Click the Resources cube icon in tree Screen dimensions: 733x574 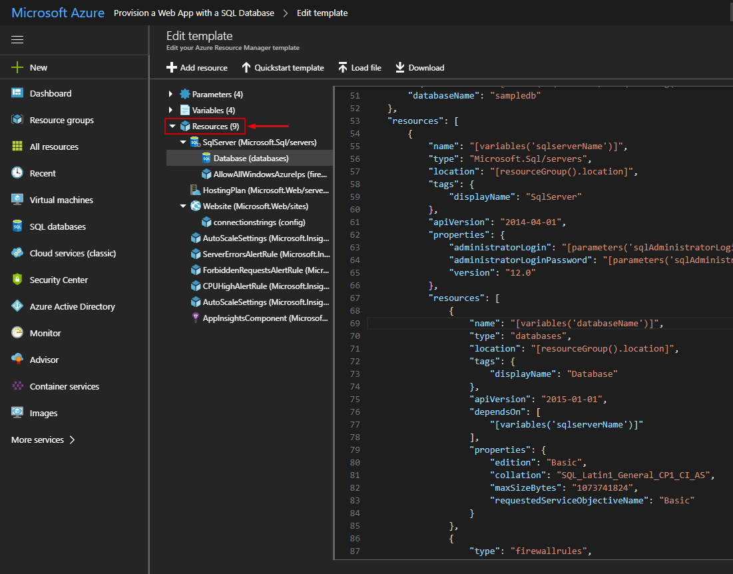(x=185, y=127)
